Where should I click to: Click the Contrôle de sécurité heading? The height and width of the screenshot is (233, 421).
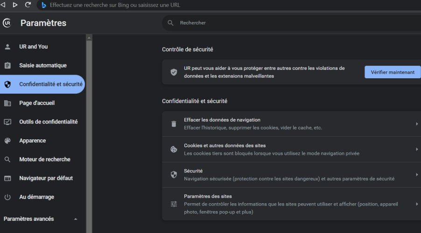(188, 49)
